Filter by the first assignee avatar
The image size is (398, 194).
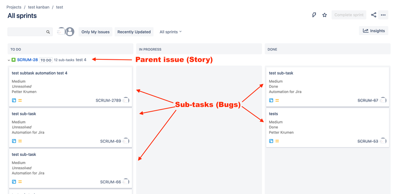(x=61, y=32)
